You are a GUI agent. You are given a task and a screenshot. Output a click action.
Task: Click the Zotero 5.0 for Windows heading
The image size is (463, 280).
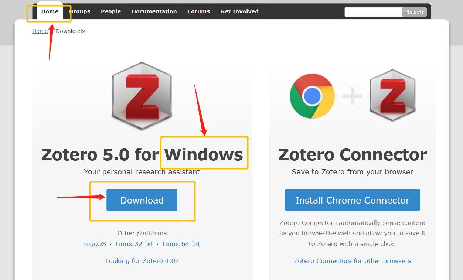(x=142, y=154)
